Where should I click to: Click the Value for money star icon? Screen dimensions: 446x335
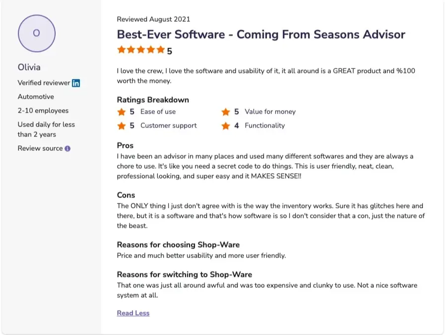tap(226, 112)
